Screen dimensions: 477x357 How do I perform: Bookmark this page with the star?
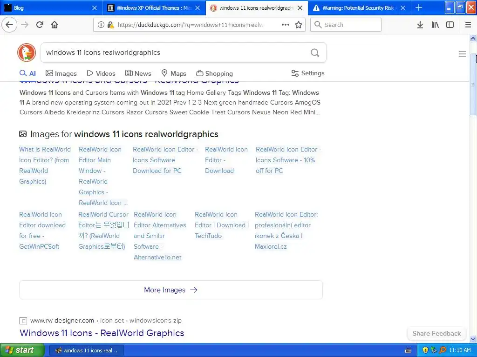(x=299, y=25)
